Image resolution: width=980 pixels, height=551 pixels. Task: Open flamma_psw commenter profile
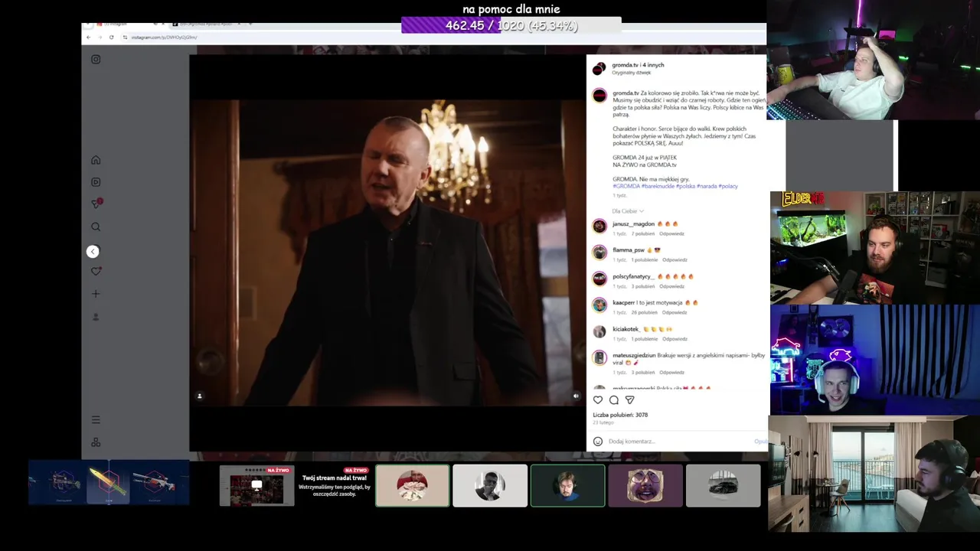click(629, 250)
